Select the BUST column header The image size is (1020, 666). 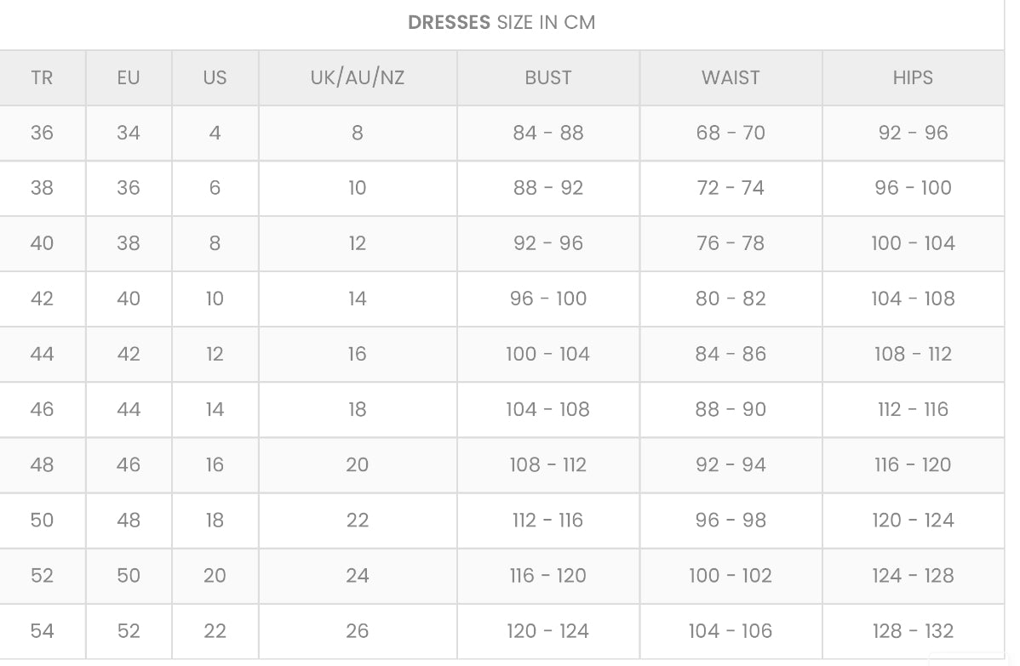tap(548, 77)
